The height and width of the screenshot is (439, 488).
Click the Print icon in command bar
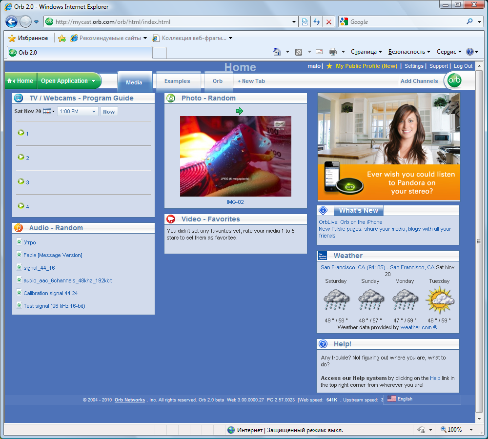(333, 52)
